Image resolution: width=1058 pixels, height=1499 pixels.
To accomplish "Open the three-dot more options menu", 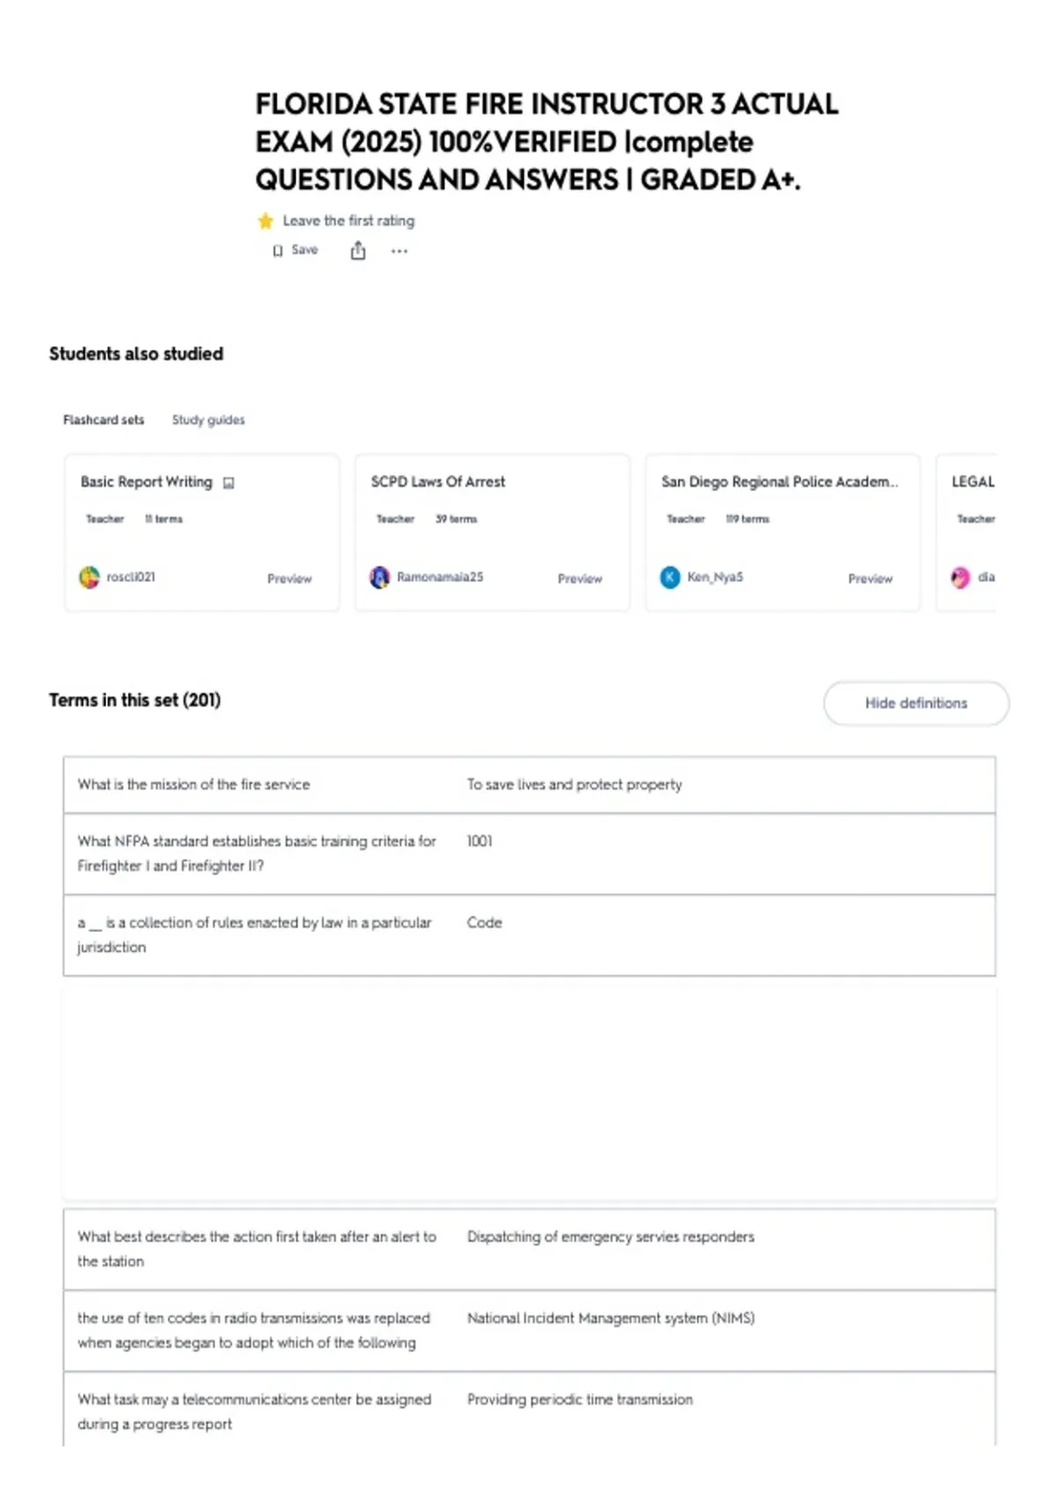I will tap(399, 251).
